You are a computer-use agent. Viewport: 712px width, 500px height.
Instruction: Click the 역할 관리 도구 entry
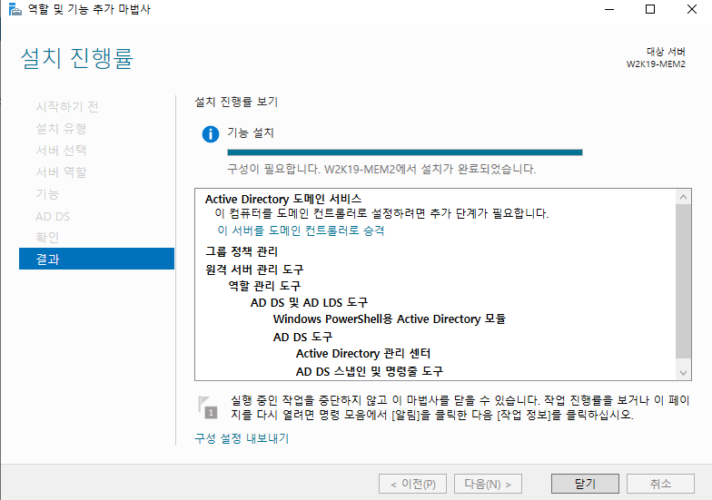264,286
